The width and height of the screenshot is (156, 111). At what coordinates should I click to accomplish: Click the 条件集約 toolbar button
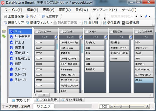pyautogui.click(x=111, y=23)
